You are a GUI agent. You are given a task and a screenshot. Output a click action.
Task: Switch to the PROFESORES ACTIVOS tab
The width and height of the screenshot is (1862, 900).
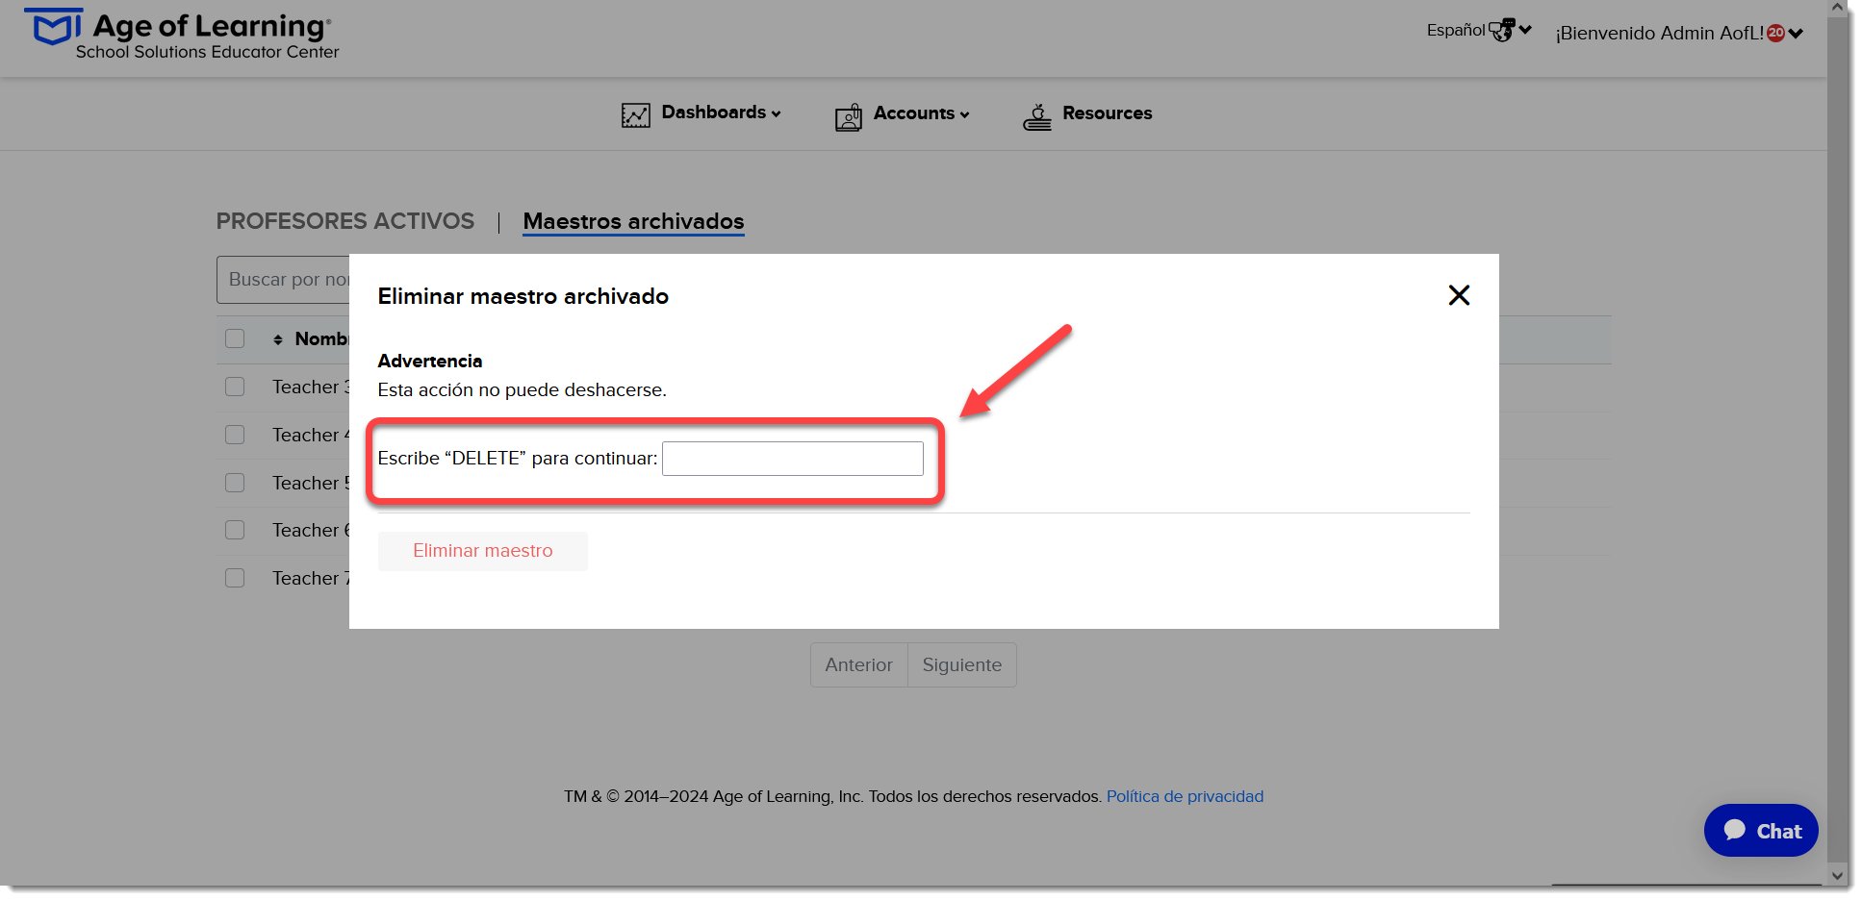(x=345, y=221)
